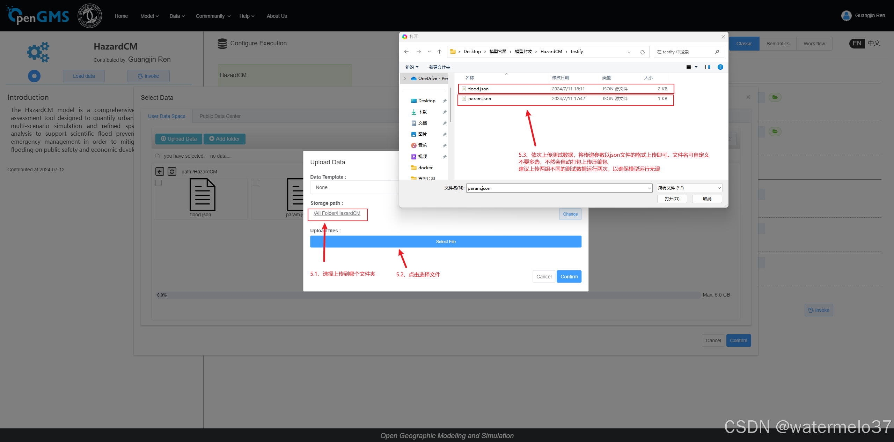The image size is (894, 442).
Task: Open the 组织 organize dropdown menu
Action: pyautogui.click(x=412, y=67)
